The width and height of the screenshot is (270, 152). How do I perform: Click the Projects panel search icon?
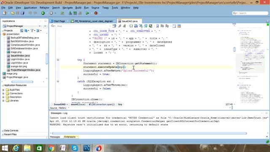coord(22,30)
